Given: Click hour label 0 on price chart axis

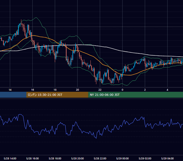Looking at the screenshot, I should tap(122, 90).
